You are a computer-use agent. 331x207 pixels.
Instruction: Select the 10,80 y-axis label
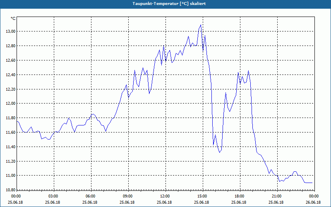11,190
